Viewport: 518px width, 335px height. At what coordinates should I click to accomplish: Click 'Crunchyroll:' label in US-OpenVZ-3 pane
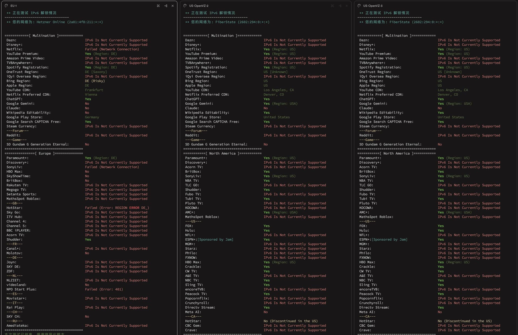click(x=371, y=303)
